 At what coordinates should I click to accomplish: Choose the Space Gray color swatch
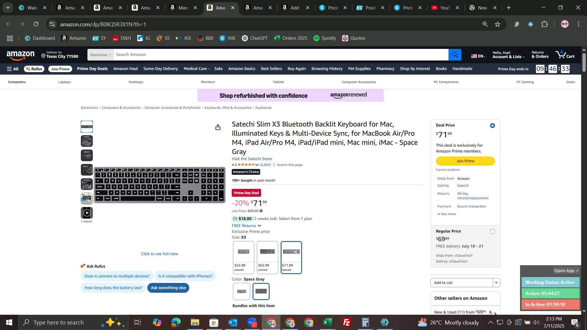[261, 291]
